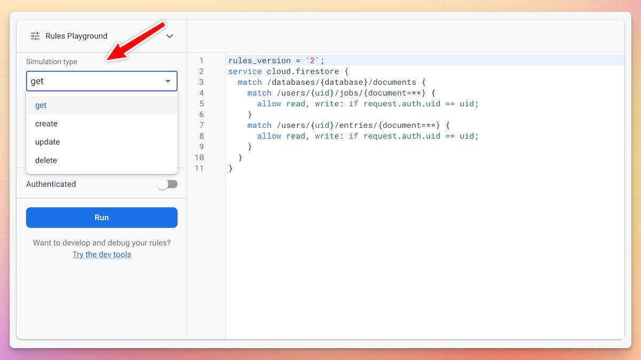This screenshot has width=641, height=360.
Task: Click the match jobs document line
Action: click(x=341, y=93)
